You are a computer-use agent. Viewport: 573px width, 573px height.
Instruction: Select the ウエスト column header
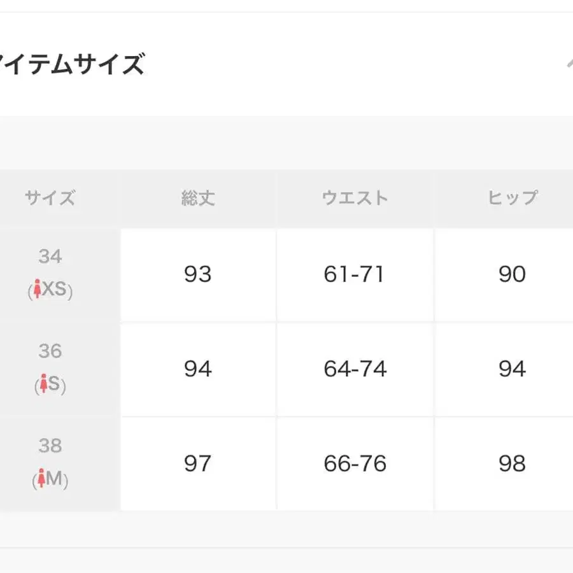tap(355, 198)
